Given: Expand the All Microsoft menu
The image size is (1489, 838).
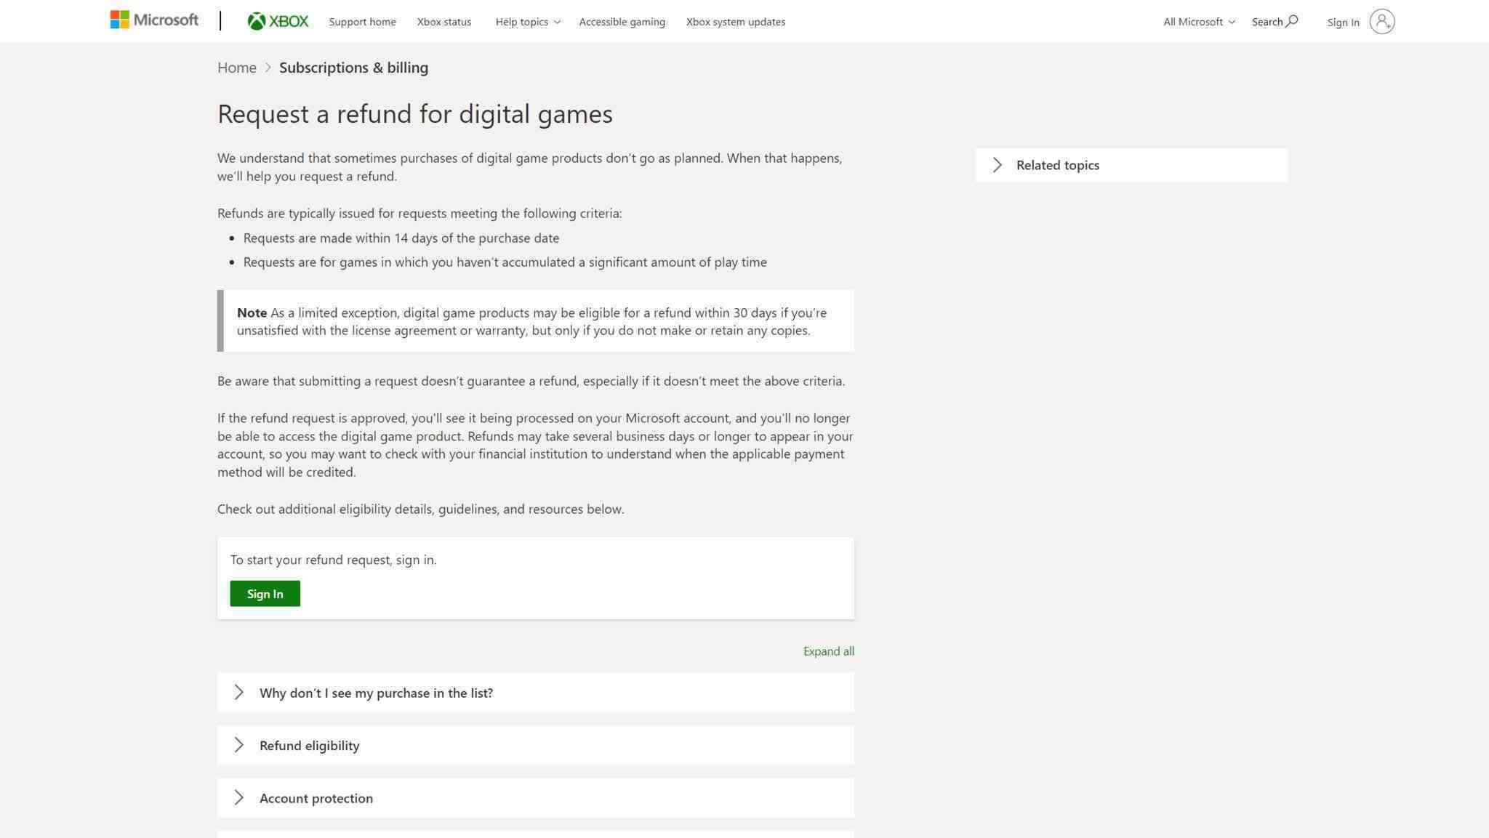Looking at the screenshot, I should point(1199,22).
